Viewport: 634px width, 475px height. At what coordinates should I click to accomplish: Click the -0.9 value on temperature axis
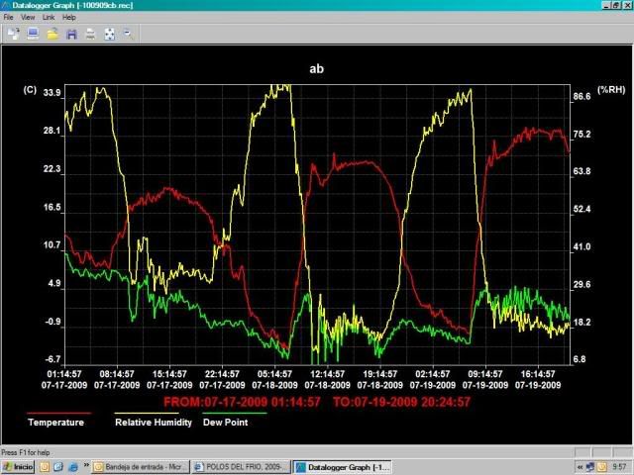pos(53,322)
